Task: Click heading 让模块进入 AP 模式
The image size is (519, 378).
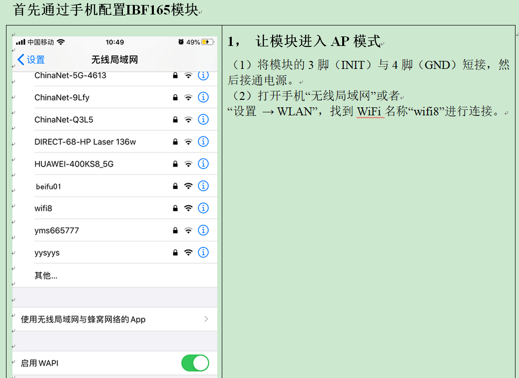Action: 318,41
